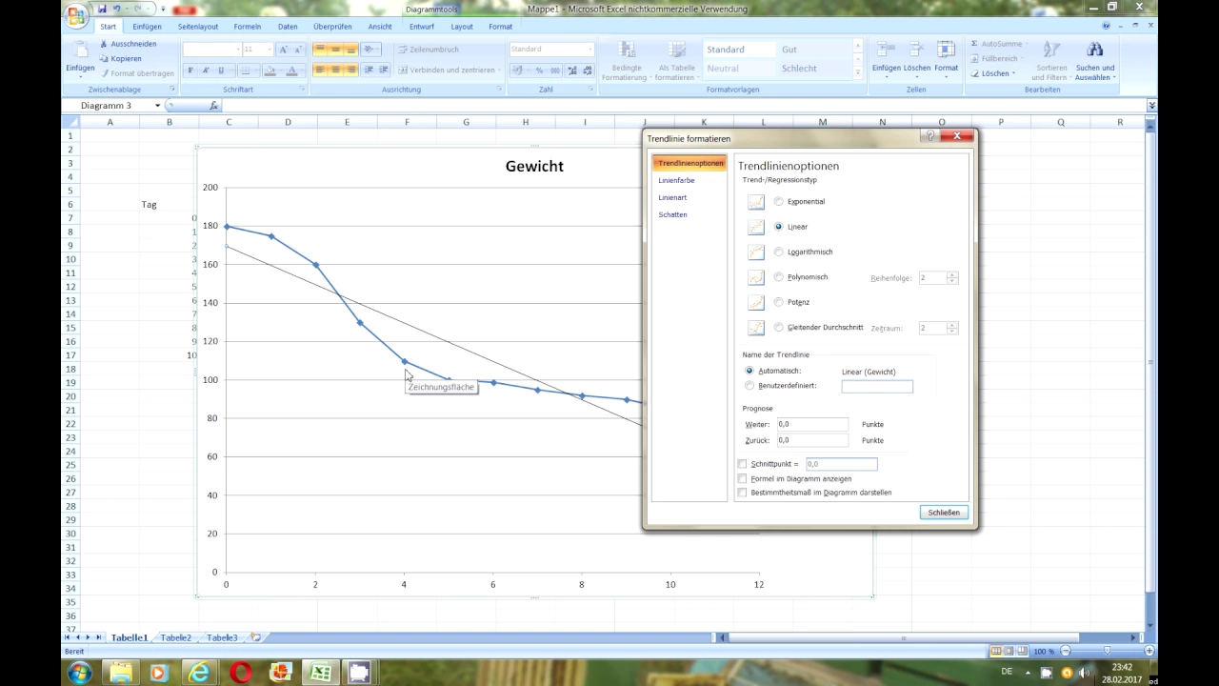Open the Ausrichtung group dialog launcher
This screenshot has width=1219, height=686.
pos(499,90)
